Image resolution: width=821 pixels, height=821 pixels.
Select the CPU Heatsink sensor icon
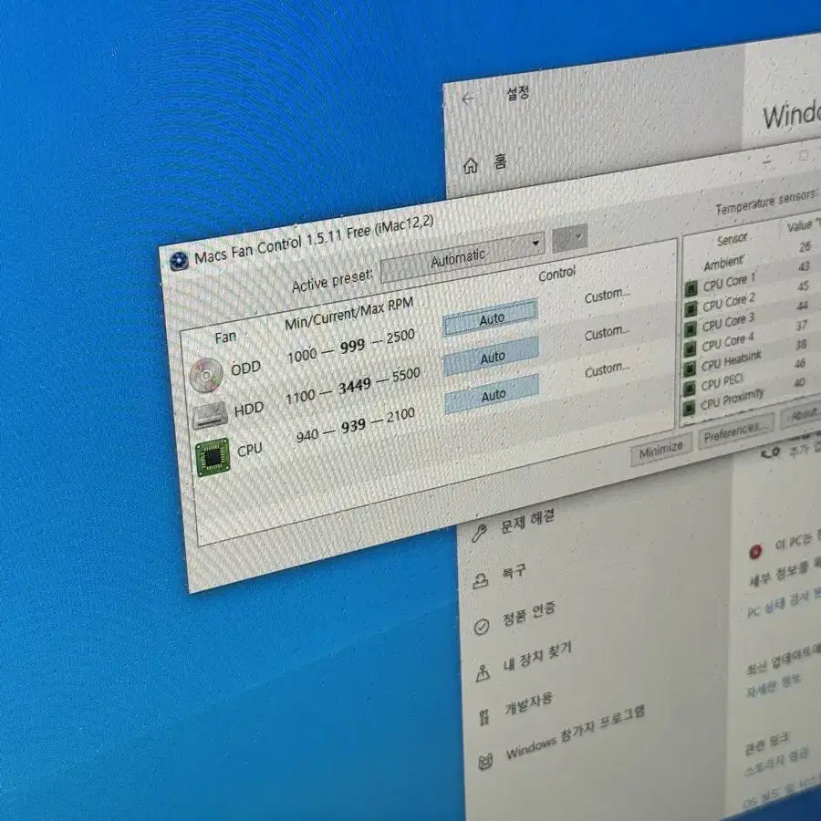(x=691, y=369)
